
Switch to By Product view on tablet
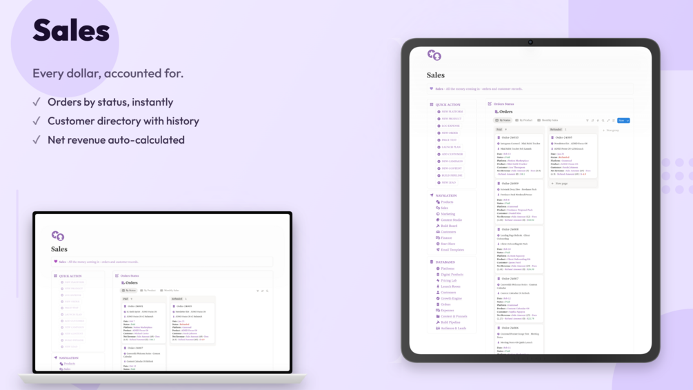[524, 120]
